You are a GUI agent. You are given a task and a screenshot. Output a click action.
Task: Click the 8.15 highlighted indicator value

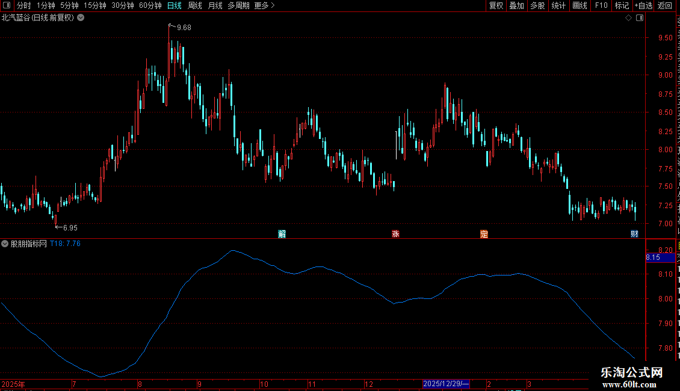[653, 257]
